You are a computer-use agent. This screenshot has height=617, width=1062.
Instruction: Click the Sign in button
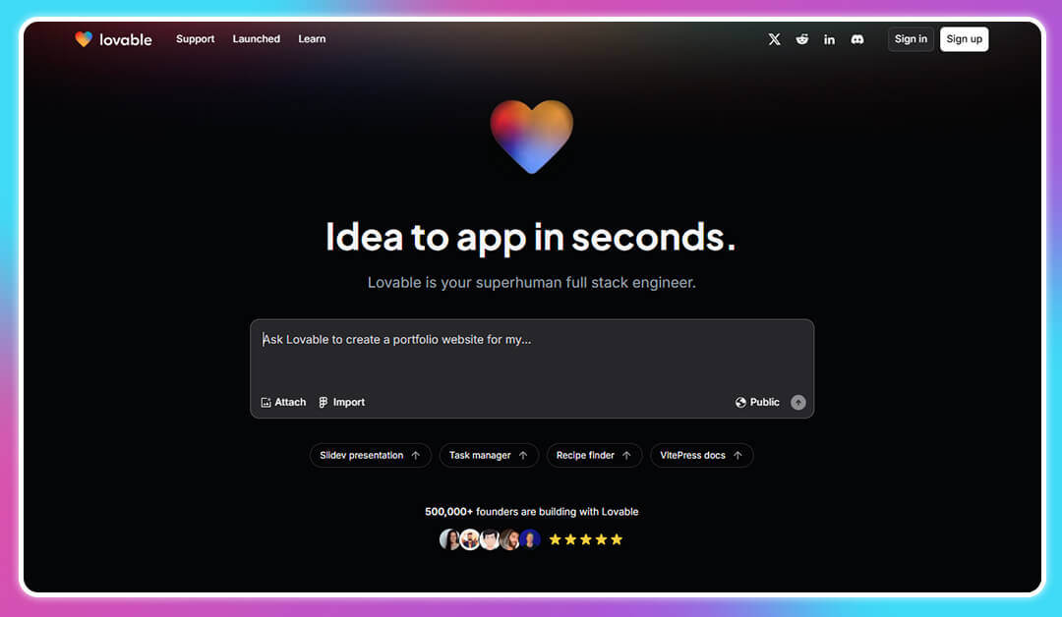click(911, 39)
